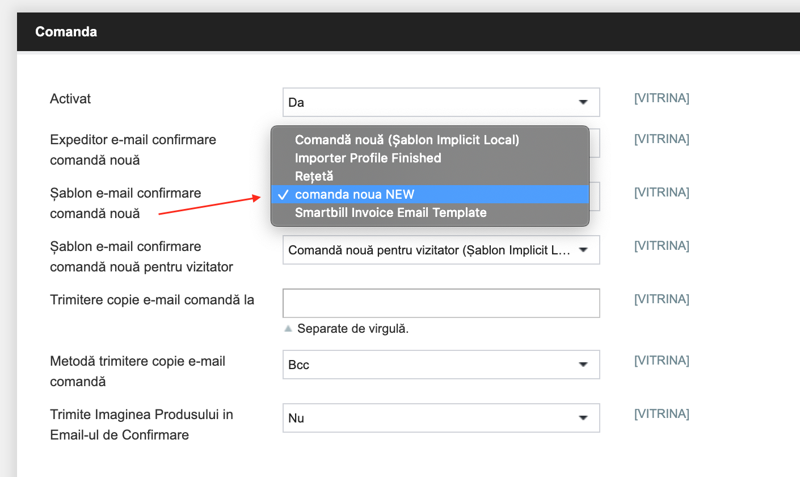
Task: Click the "Separate de virgulă." hint text
Action: coord(353,328)
